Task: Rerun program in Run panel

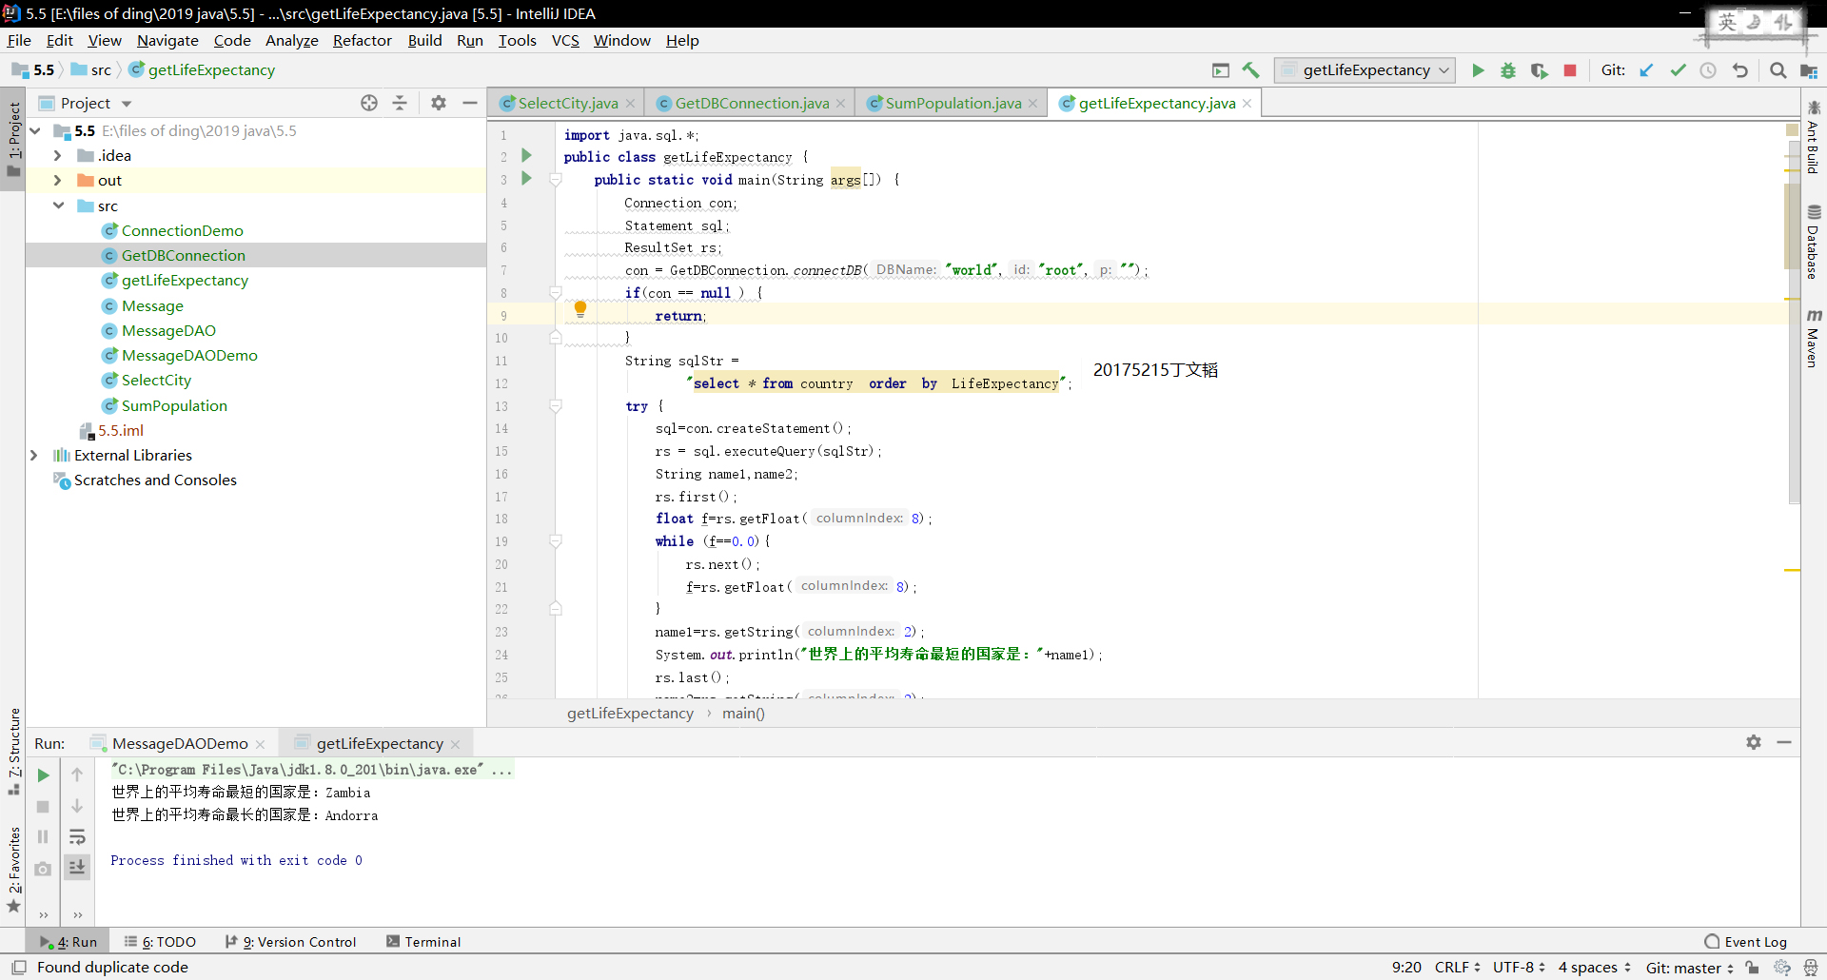Action: tap(43, 775)
